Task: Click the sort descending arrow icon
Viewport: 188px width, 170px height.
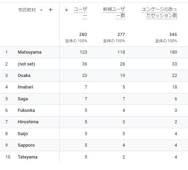Action: [66, 9]
